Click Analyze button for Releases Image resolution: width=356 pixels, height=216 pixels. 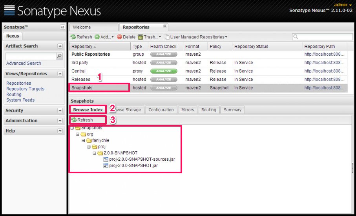coord(164,80)
